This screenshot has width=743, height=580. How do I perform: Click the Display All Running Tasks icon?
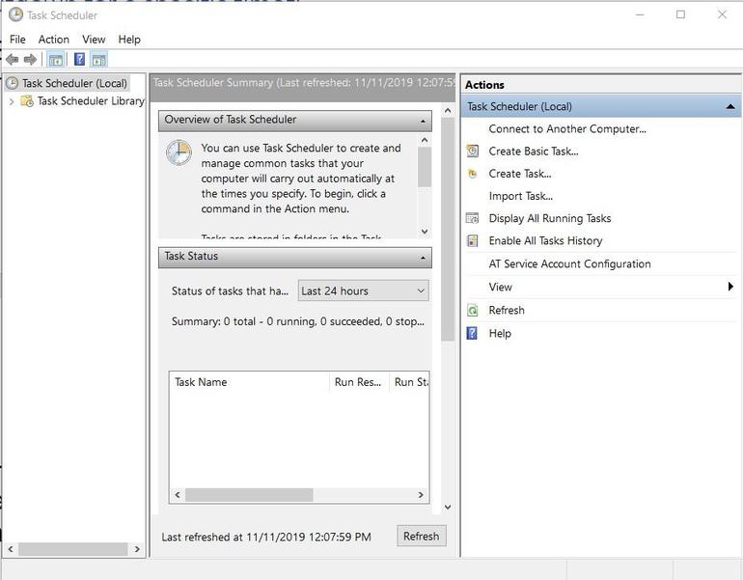(x=473, y=218)
